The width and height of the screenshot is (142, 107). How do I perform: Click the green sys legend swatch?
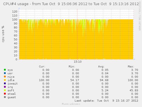click(5, 70)
